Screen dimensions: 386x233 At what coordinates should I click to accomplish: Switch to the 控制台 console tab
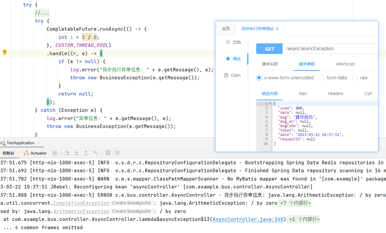point(8,153)
